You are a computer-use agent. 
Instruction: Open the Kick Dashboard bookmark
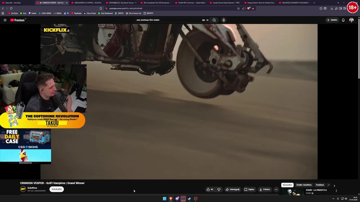point(105,13)
